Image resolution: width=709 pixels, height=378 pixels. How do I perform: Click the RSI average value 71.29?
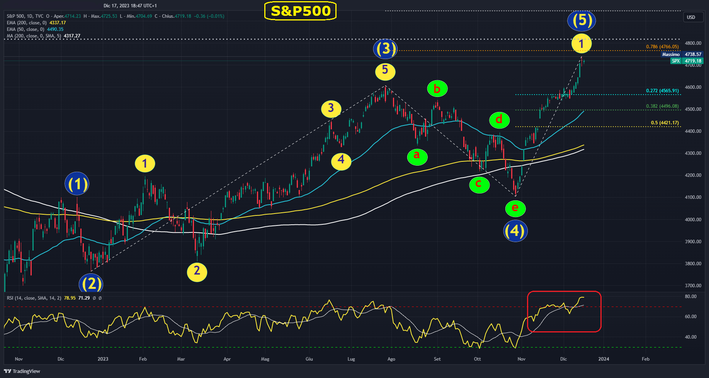[84, 298]
